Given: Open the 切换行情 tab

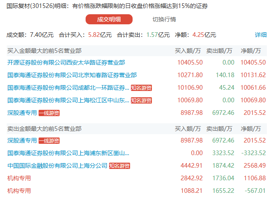Looking at the screenshot, I should (x=164, y=19).
